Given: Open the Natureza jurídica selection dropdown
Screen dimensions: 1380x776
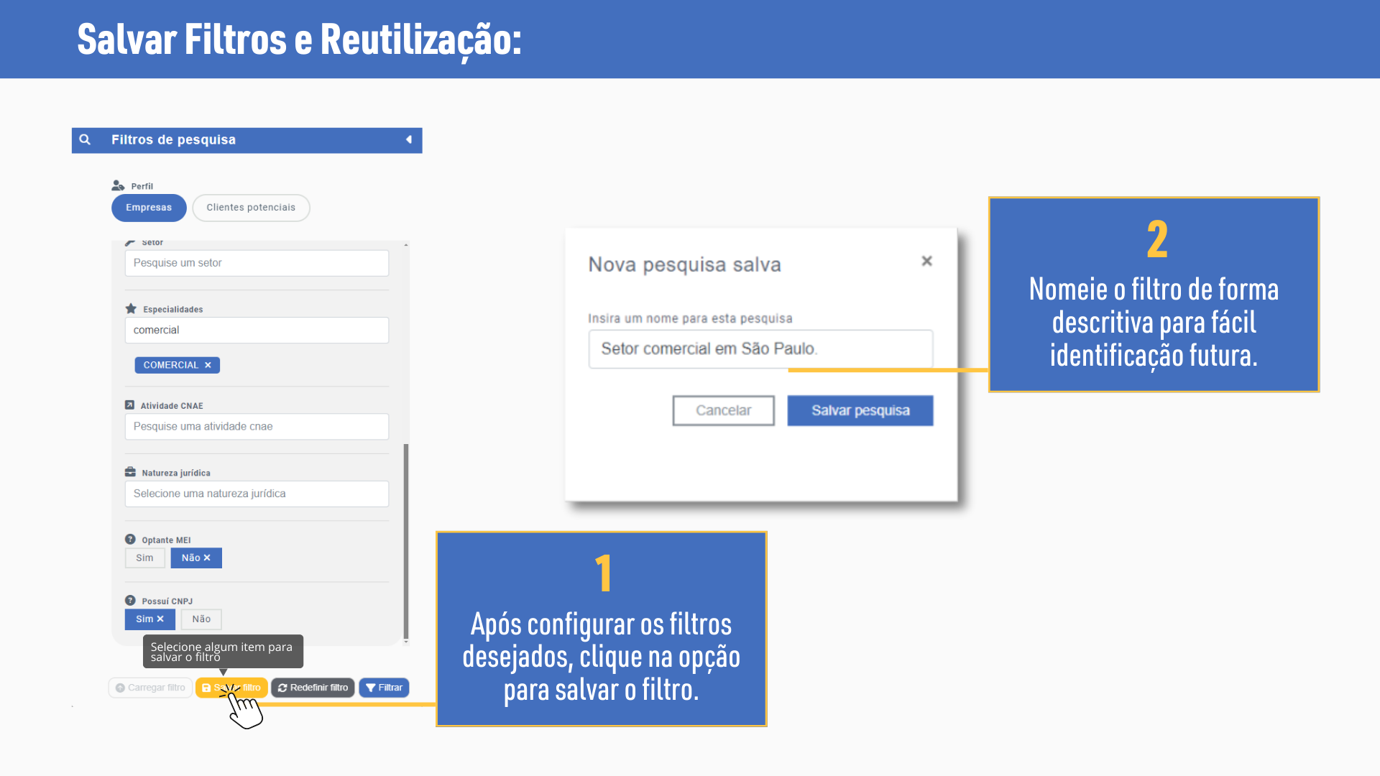Looking at the screenshot, I should [x=257, y=494].
